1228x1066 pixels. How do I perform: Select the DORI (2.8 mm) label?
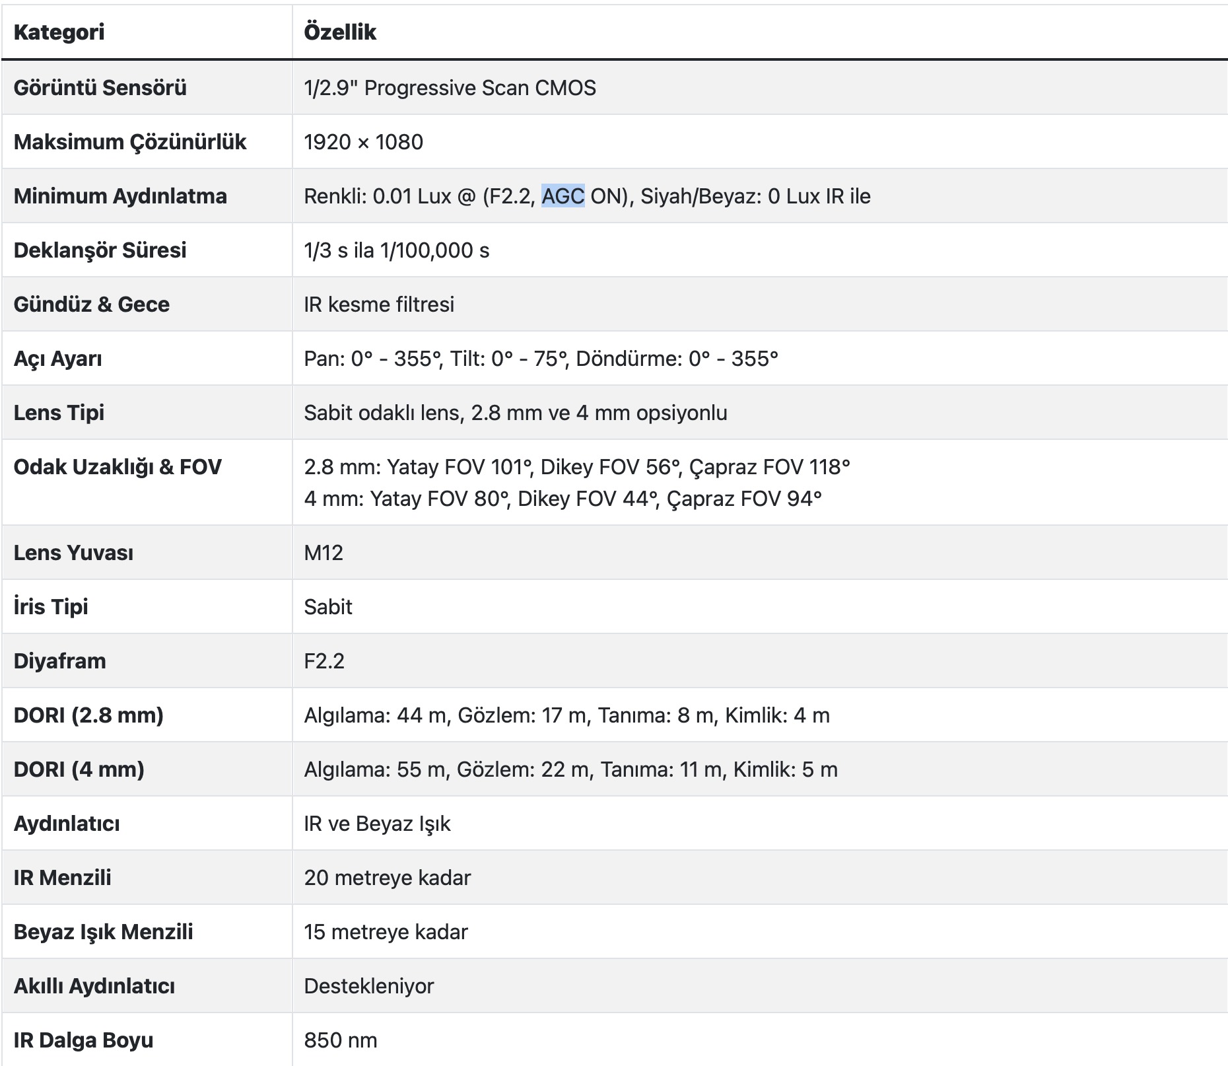[88, 715]
